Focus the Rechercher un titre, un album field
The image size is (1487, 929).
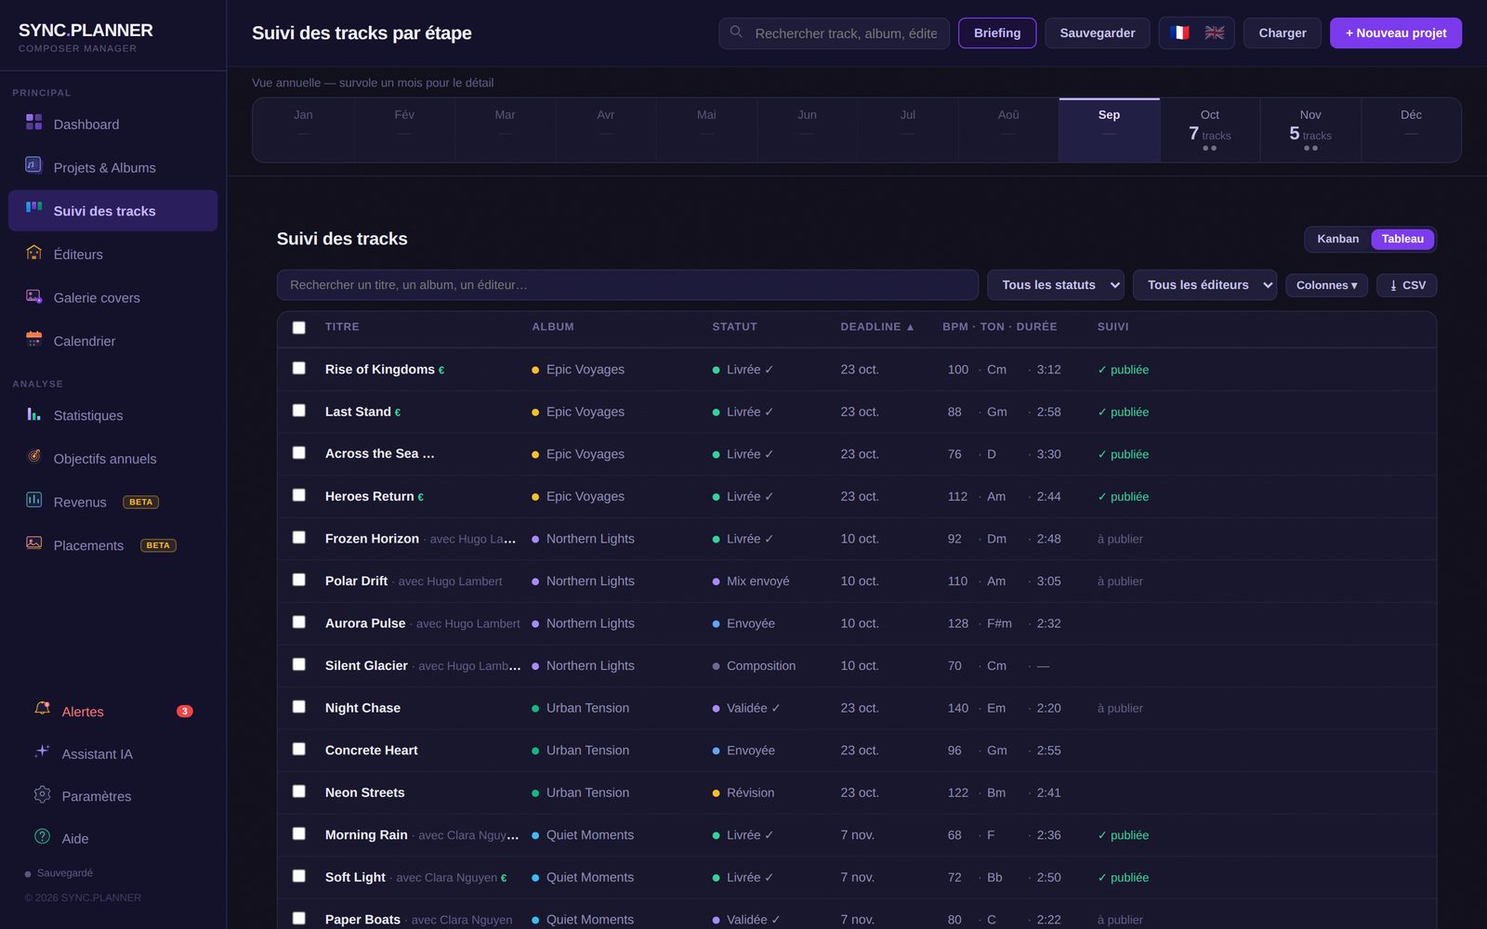point(627,285)
